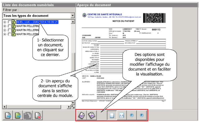Click the list's horizontal left scroll arrow

4,107
